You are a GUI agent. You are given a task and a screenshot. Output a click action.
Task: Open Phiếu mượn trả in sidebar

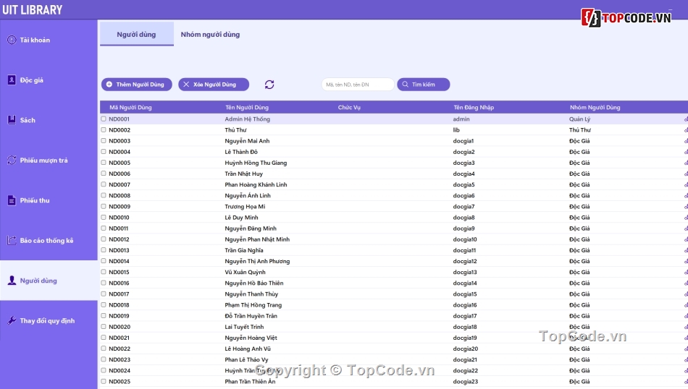pos(43,161)
